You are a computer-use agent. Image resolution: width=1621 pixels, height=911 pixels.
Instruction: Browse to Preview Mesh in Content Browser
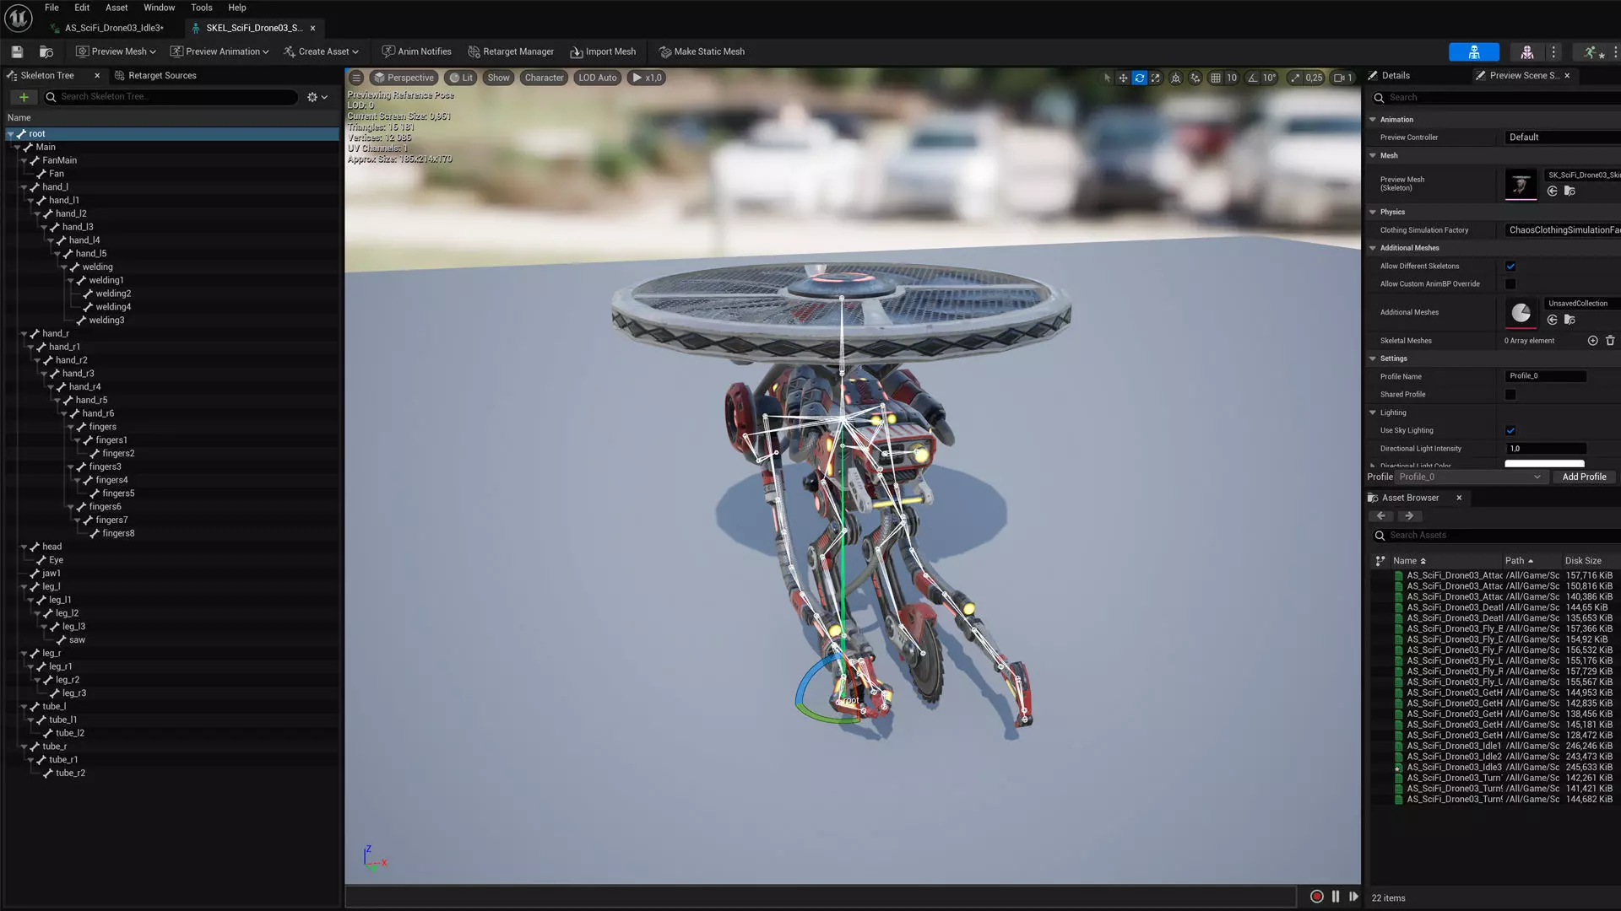(x=1569, y=191)
